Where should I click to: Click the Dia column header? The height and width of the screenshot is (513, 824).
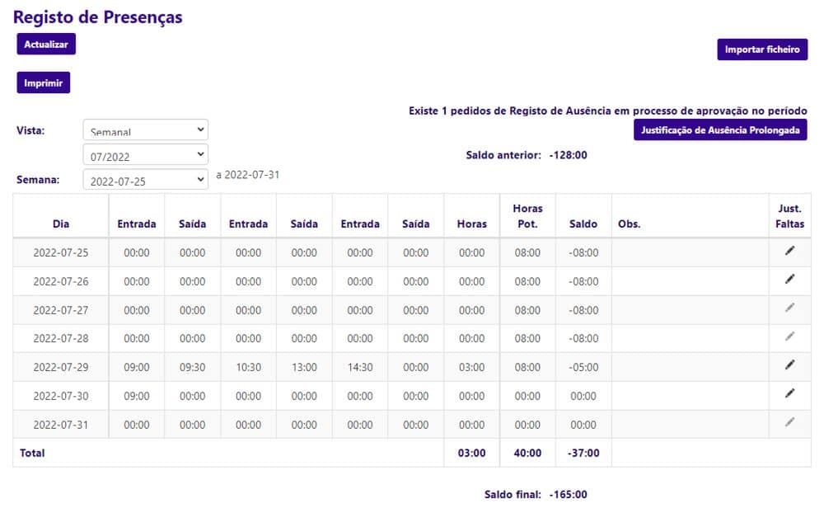point(61,224)
